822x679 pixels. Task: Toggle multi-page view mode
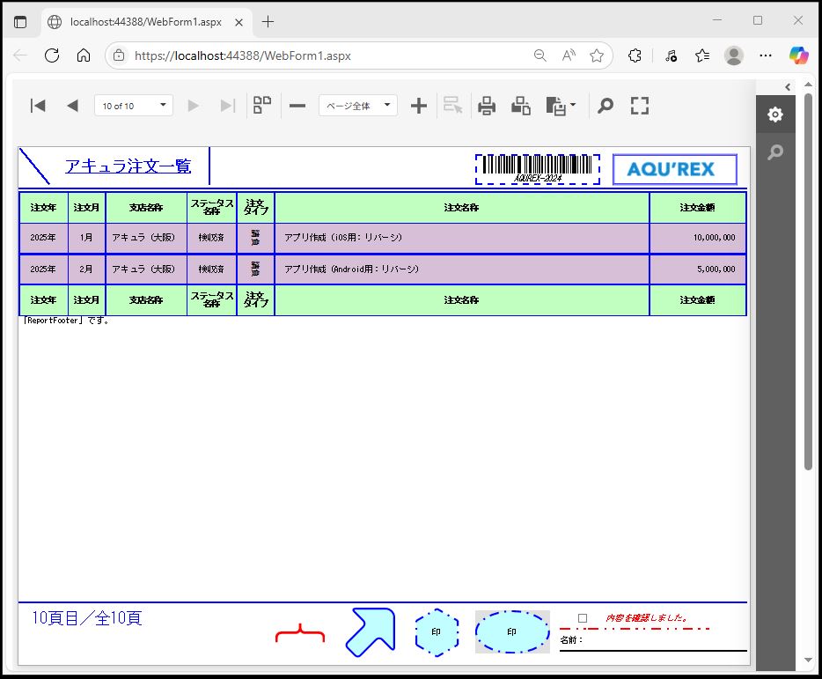click(x=261, y=106)
